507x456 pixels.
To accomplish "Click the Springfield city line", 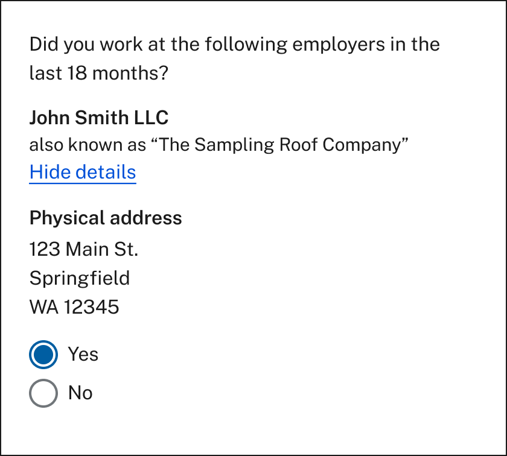I will click(80, 278).
